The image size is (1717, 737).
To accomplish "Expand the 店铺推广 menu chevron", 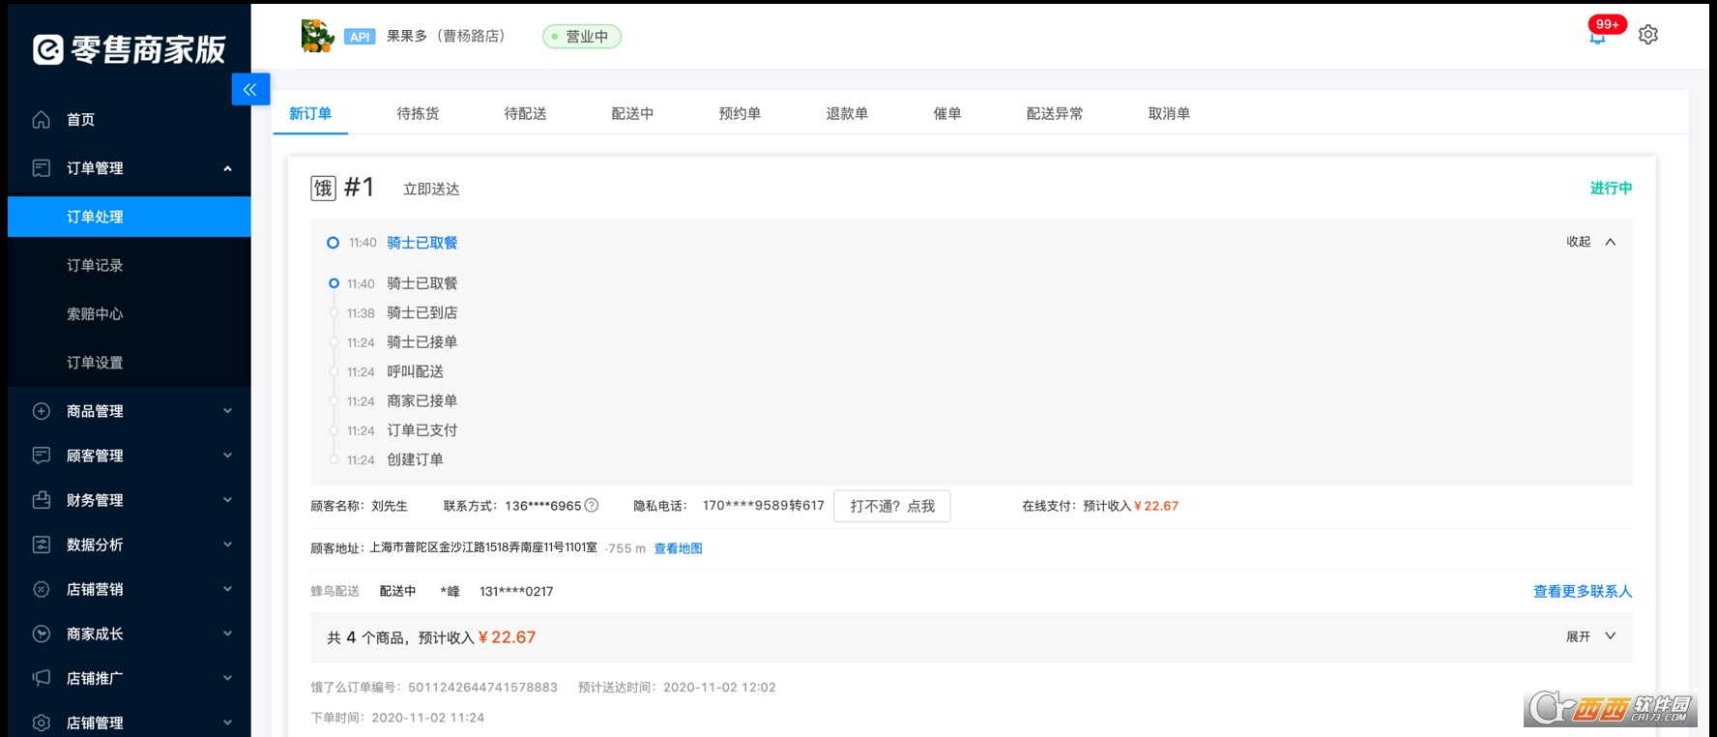I will click(x=228, y=678).
